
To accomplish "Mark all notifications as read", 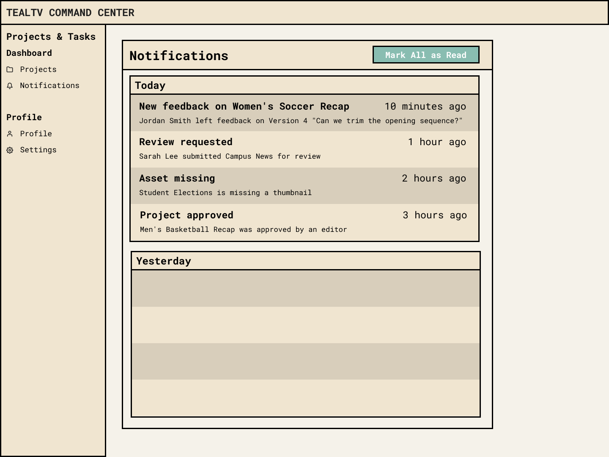I will click(x=426, y=55).
